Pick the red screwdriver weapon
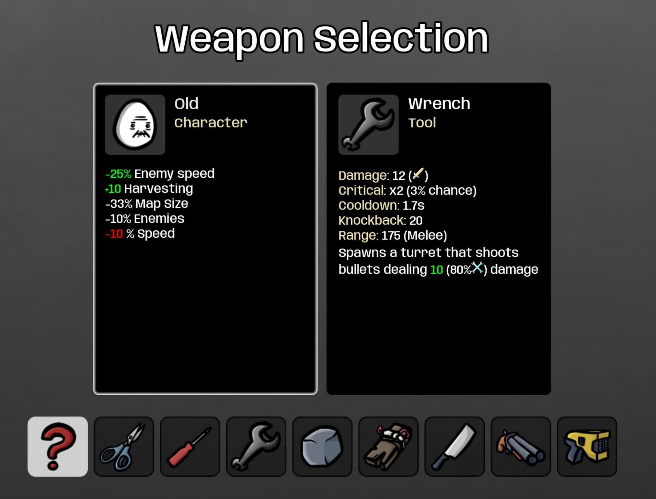 190,446
